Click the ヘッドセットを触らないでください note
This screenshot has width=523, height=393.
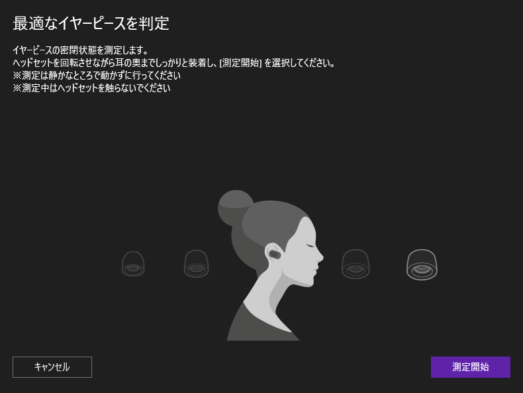tap(91, 88)
